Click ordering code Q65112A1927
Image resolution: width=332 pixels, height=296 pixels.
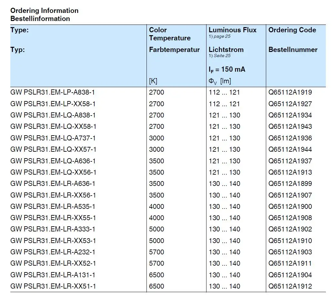pos(290,104)
